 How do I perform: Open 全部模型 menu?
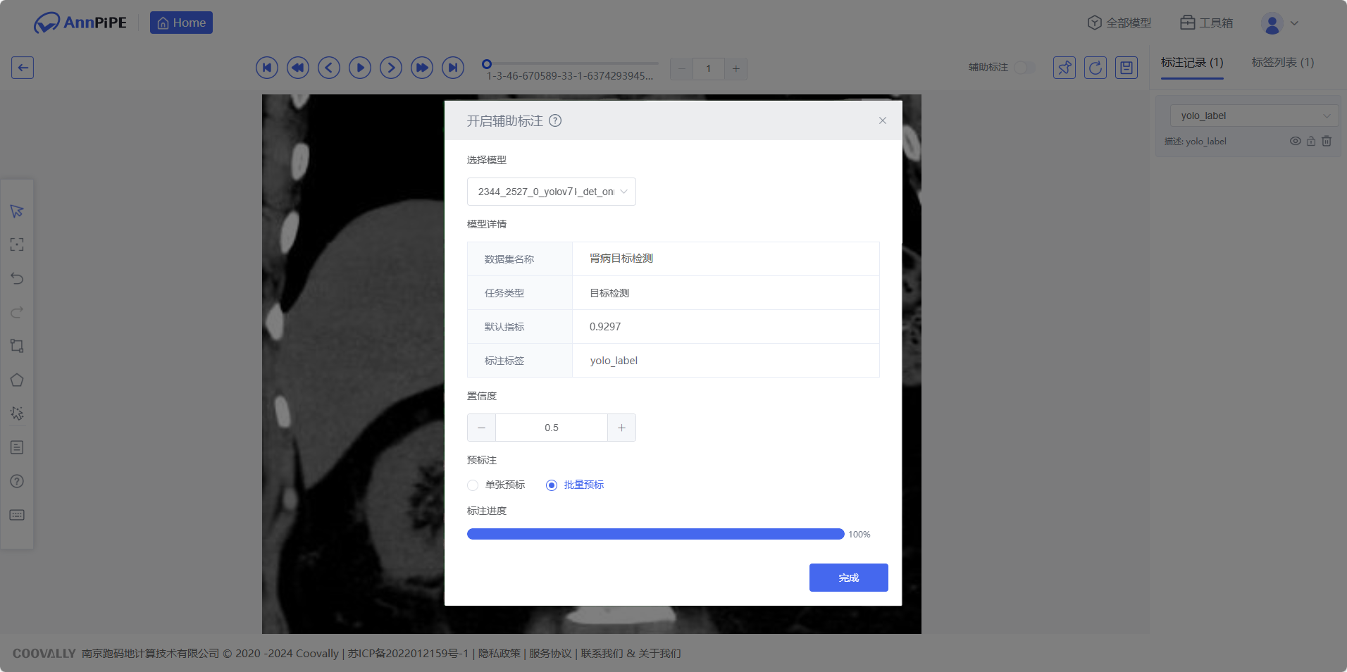pos(1119,23)
